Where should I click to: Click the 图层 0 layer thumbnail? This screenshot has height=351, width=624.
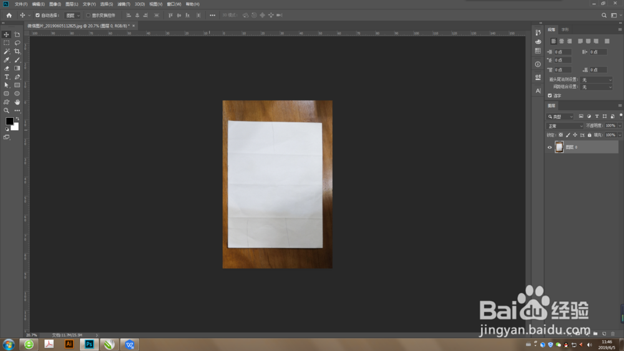(559, 147)
